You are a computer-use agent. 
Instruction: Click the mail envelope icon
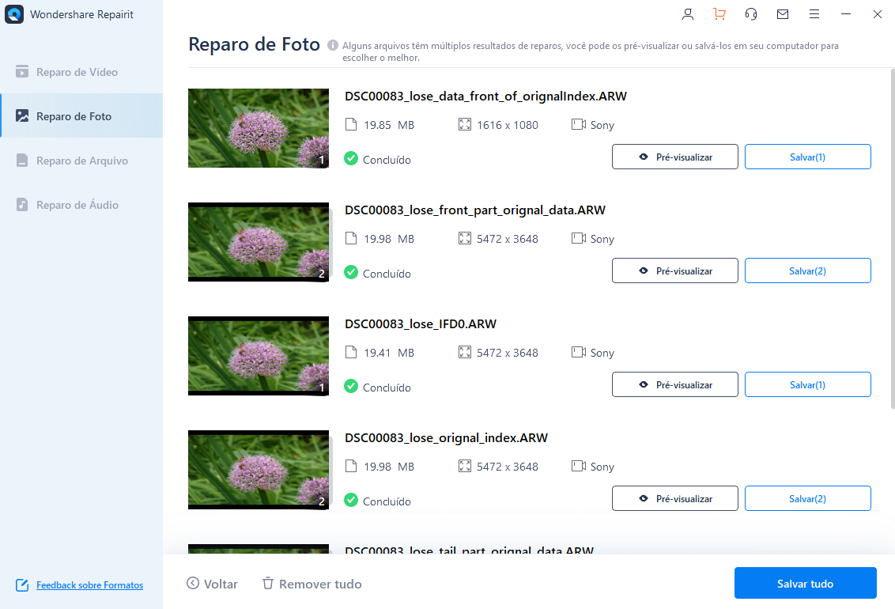pos(783,14)
